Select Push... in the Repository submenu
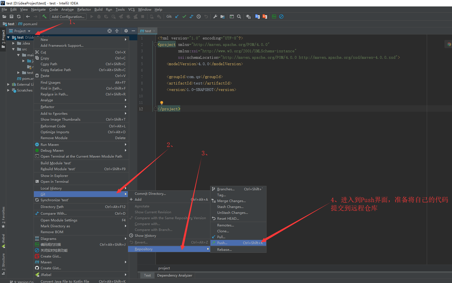Image resolution: width=452 pixels, height=283 pixels. [238, 243]
